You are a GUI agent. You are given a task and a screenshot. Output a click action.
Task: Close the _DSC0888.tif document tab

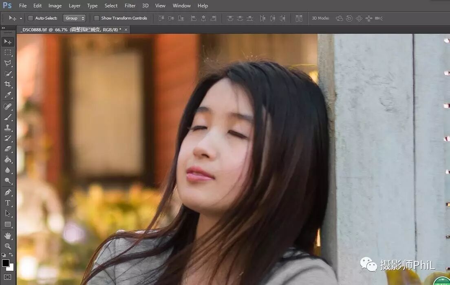(x=126, y=30)
